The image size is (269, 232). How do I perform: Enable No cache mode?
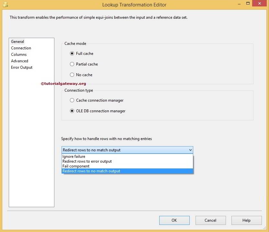point(72,75)
